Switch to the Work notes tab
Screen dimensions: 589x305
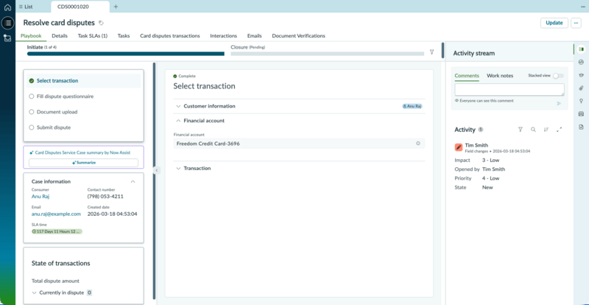click(500, 76)
